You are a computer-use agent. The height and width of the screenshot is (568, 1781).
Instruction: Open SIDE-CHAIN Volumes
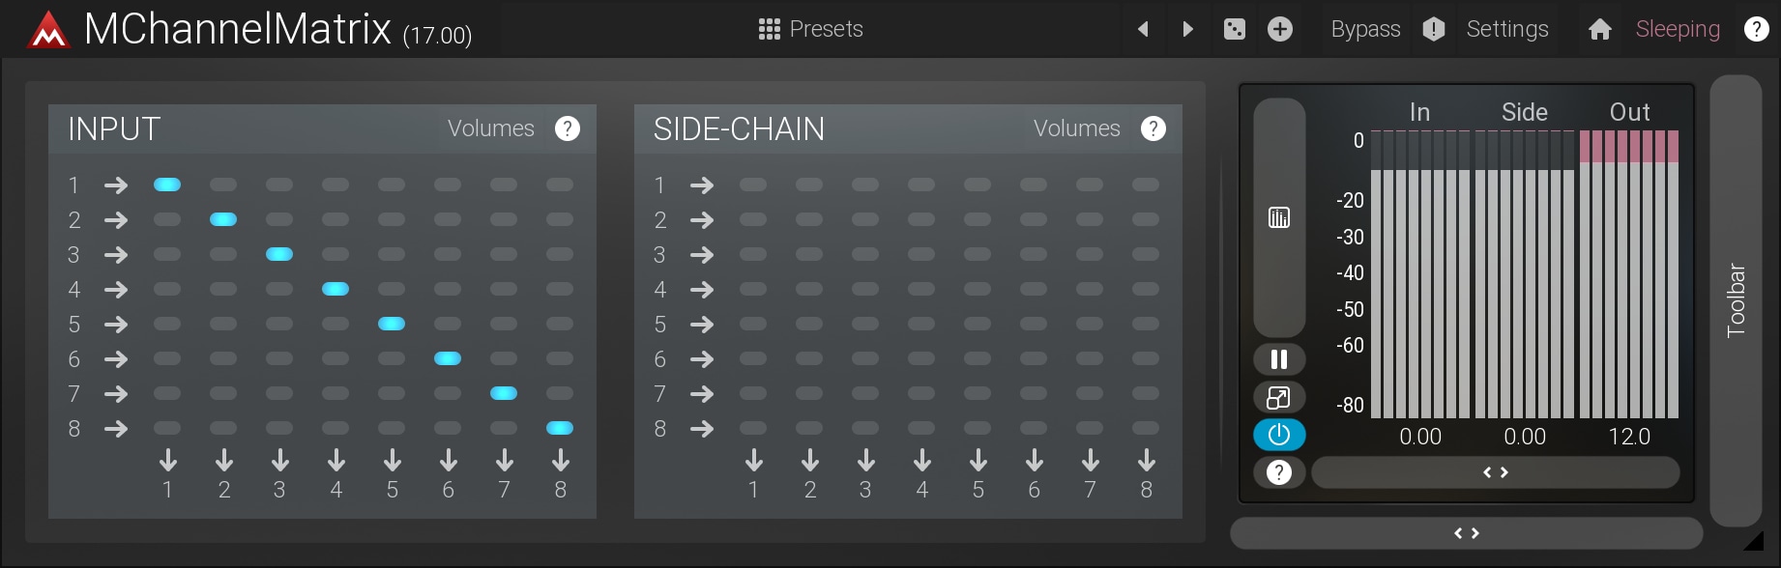[x=1076, y=128]
